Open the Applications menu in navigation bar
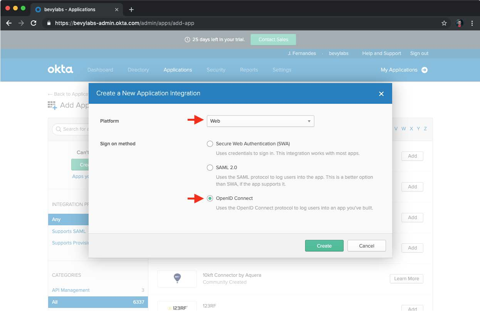This screenshot has width=480, height=311. click(x=178, y=70)
